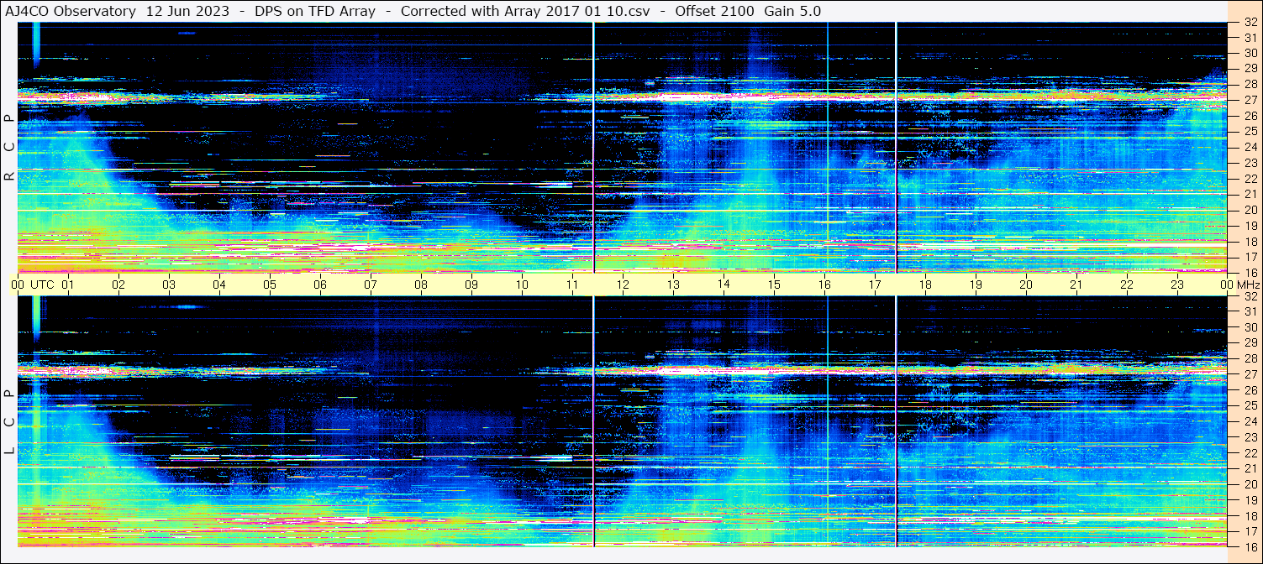Click blue vertical line near 16 UTC, RCP panel

[827, 148]
